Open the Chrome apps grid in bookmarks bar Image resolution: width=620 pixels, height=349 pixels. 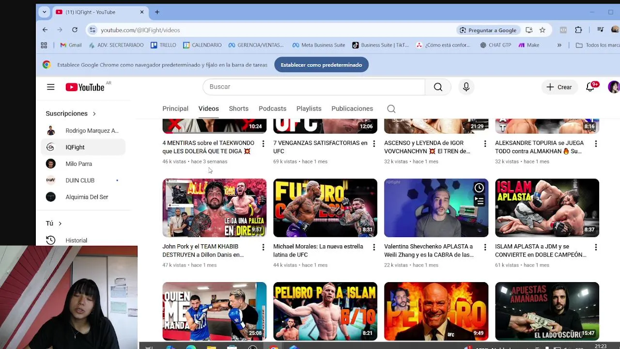pyautogui.click(x=44, y=45)
